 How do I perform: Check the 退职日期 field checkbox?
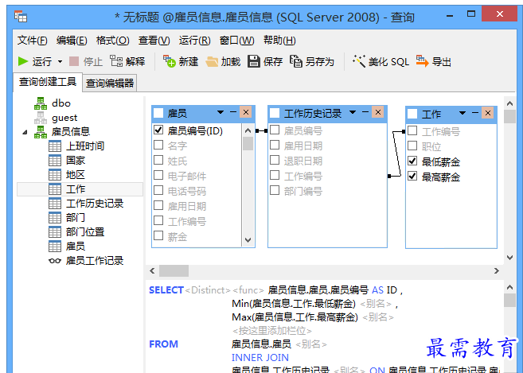275,160
